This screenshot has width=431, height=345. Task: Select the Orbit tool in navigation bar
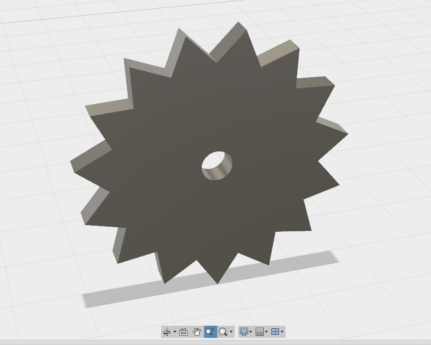[x=167, y=332]
